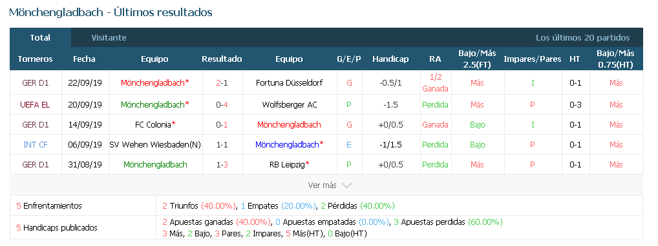Expand the Ver más chevron arrow
The height and width of the screenshot is (246, 658).
[346, 185]
